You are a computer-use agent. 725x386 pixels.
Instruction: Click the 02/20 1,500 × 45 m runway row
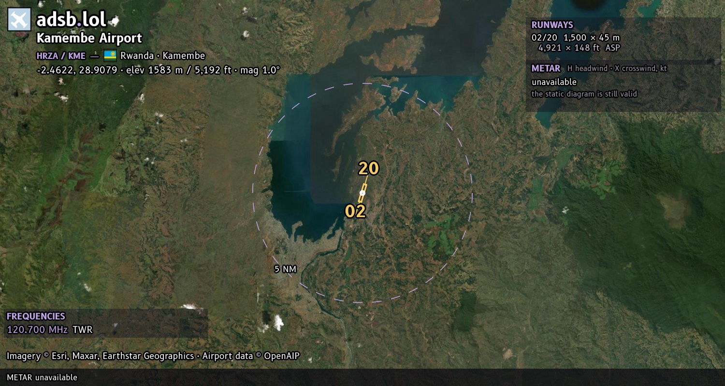[x=576, y=38]
